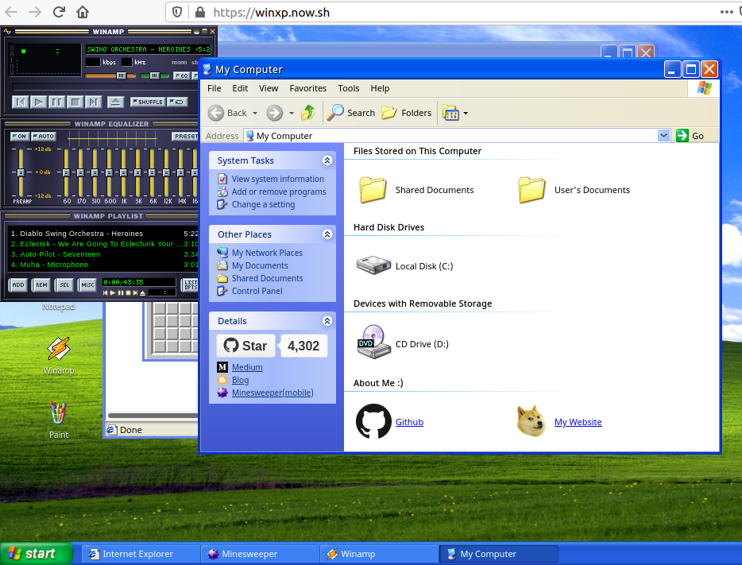Toggle Winamp Shuffle mode
The height and width of the screenshot is (565, 742).
(148, 102)
